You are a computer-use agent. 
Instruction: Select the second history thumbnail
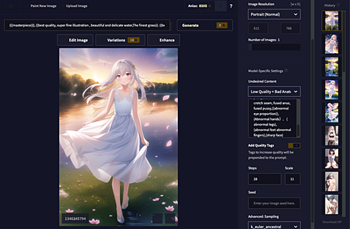coord(331,44)
